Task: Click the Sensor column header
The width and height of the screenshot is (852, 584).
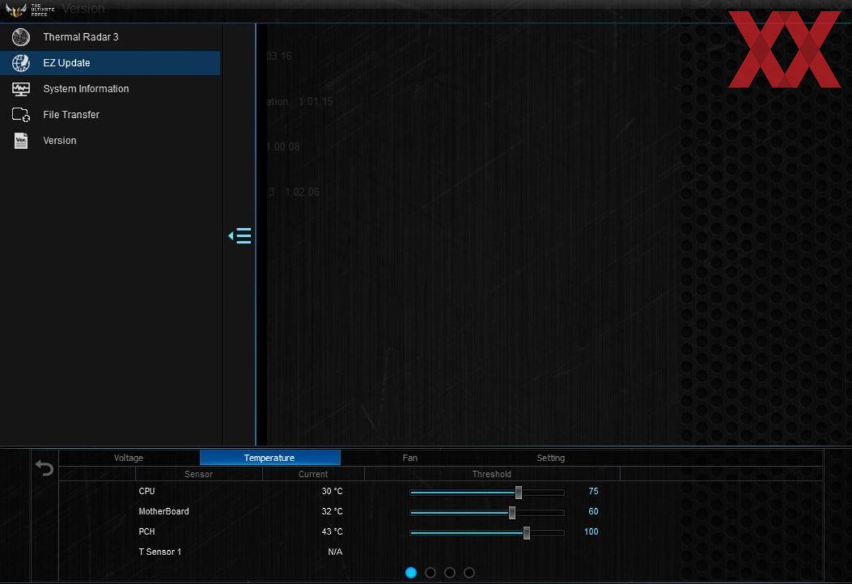Action: coord(199,474)
